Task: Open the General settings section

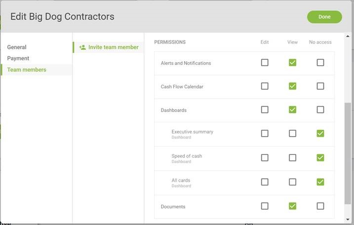Action: tap(17, 47)
